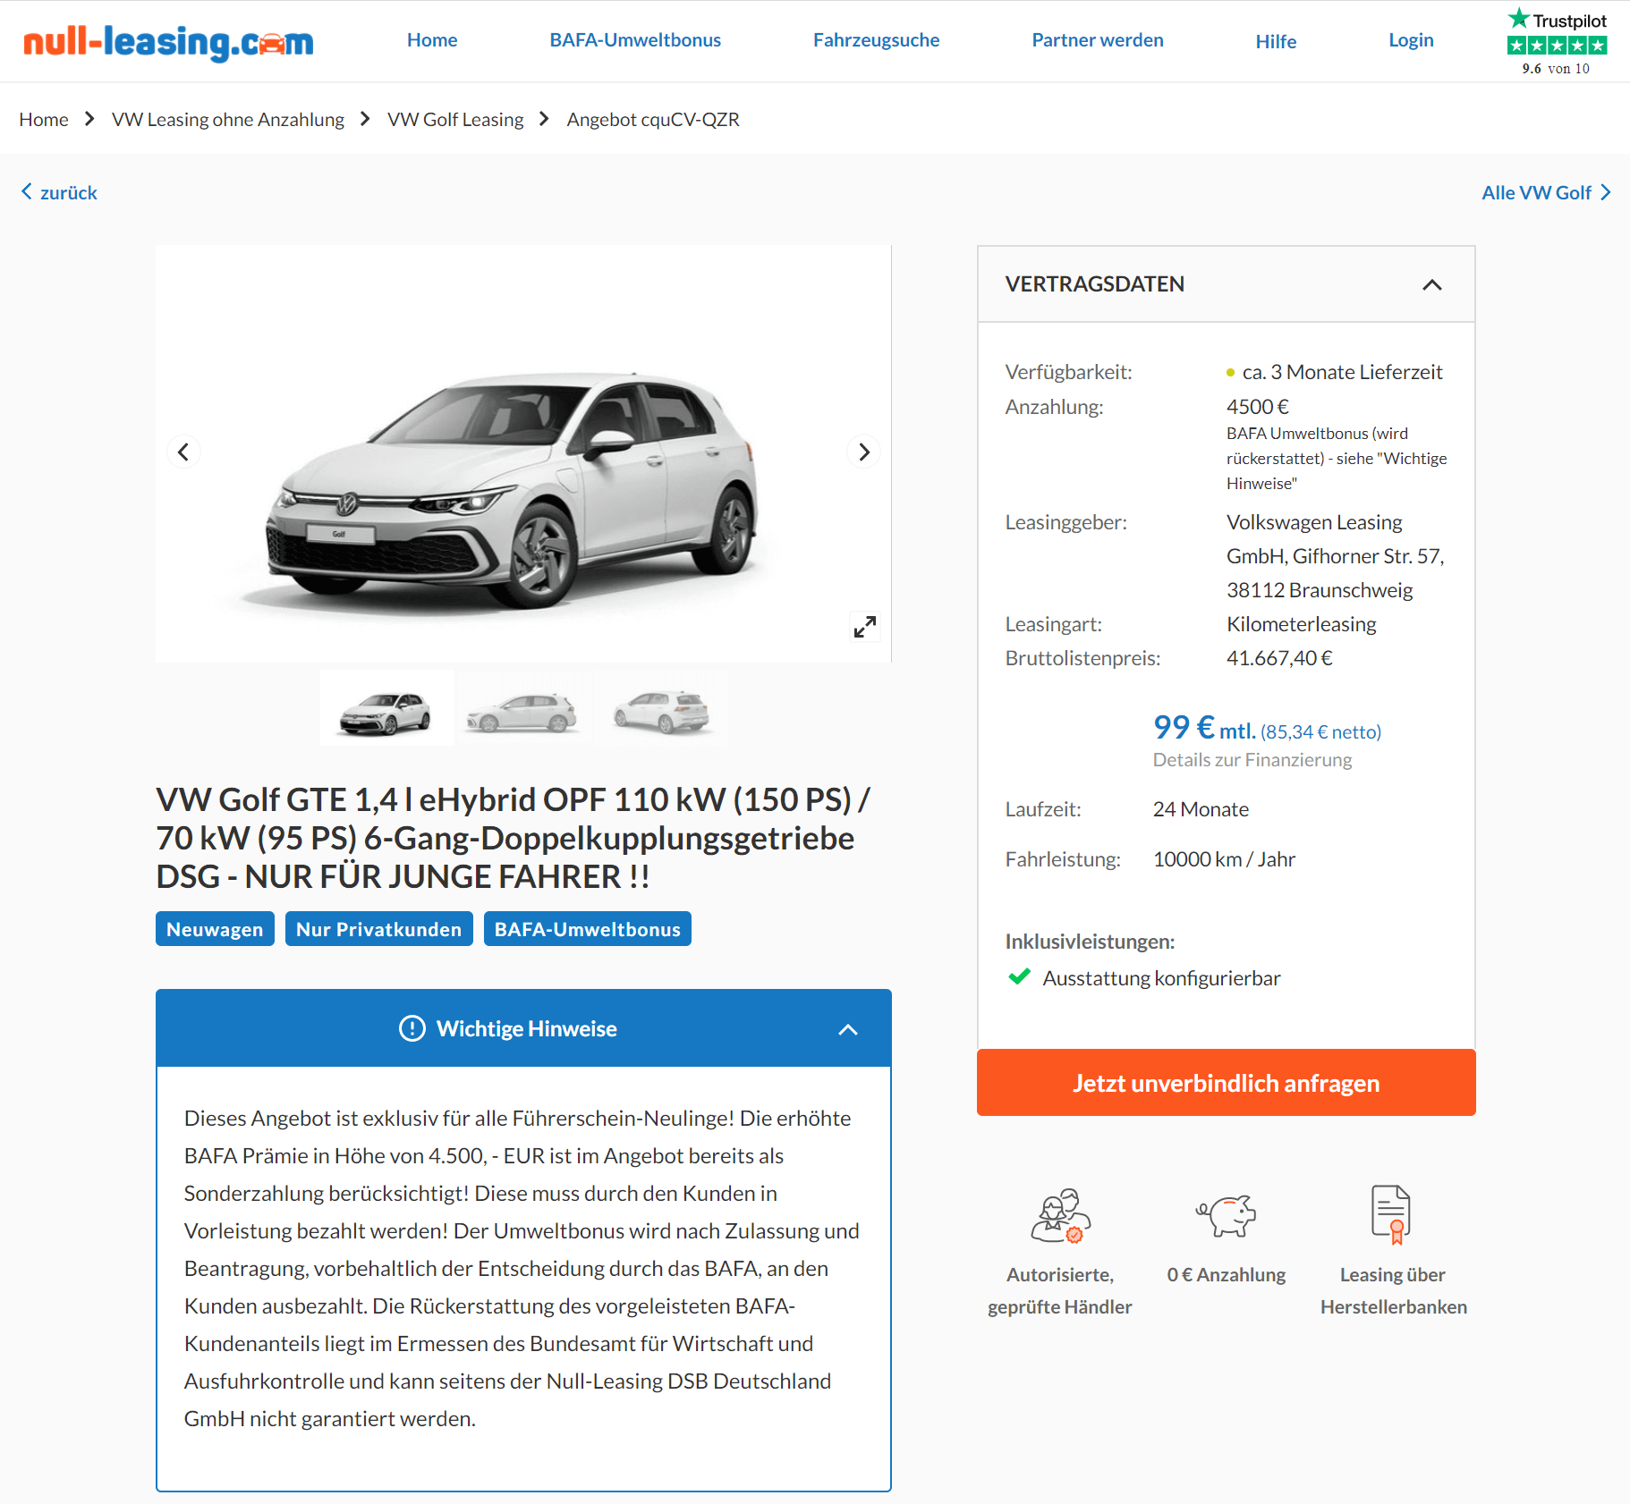Click the null-leasing.com logo
The width and height of the screenshot is (1630, 1504).
[168, 41]
